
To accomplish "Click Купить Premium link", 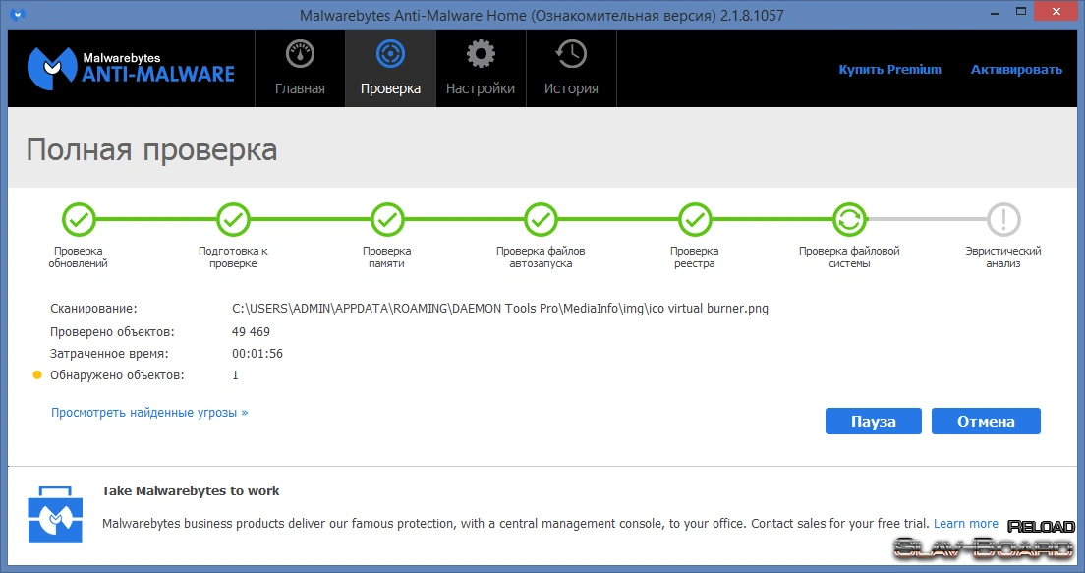I will pyautogui.click(x=889, y=69).
